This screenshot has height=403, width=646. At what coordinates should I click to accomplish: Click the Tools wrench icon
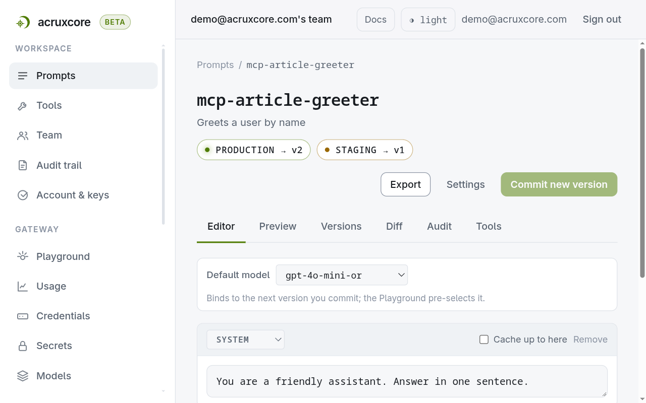[x=23, y=106]
